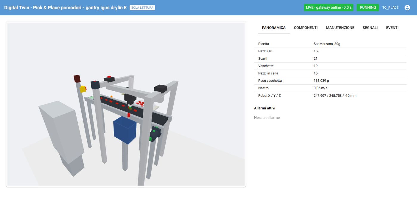
Task: Click the RUNNING status chip
Action: tap(368, 8)
